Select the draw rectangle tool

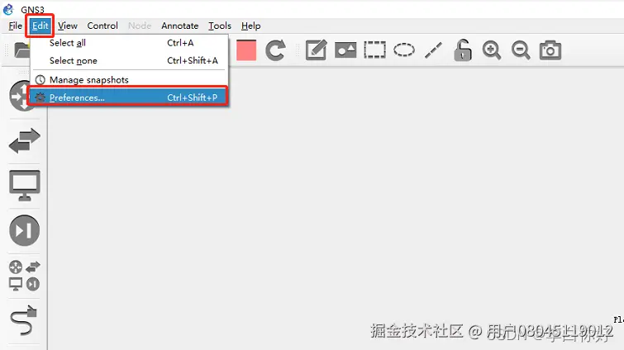point(375,50)
